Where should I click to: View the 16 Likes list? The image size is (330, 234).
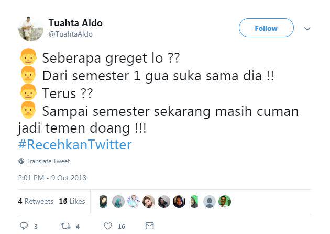point(72,201)
